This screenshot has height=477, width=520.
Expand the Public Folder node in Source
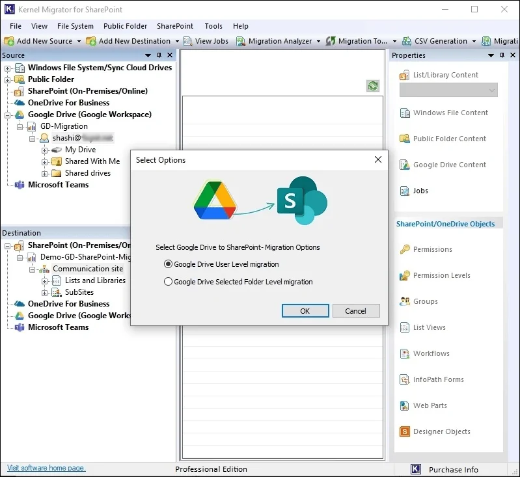tap(7, 80)
